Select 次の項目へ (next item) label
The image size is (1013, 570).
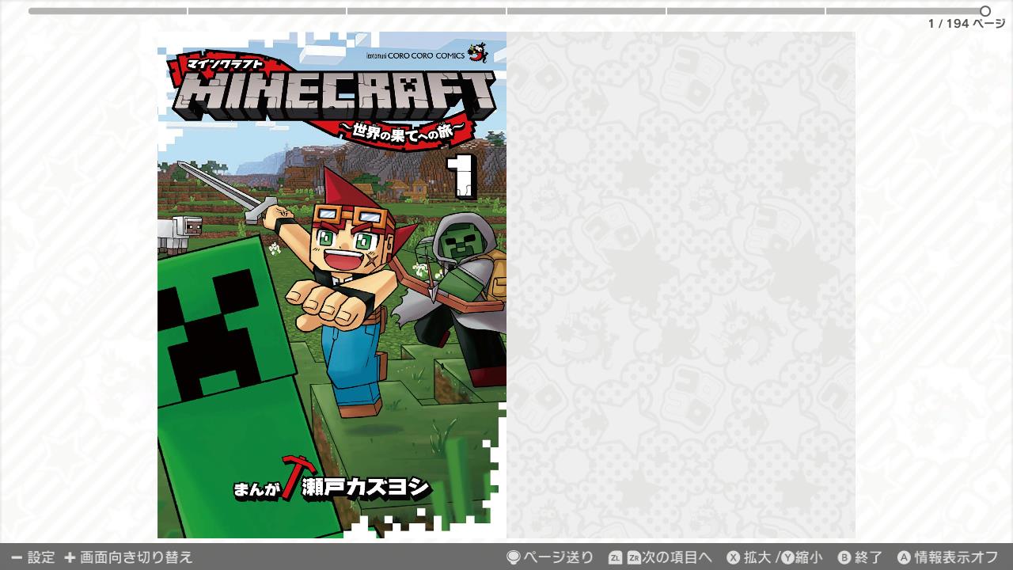677,557
